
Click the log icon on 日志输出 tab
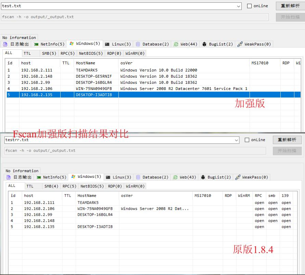(5, 44)
